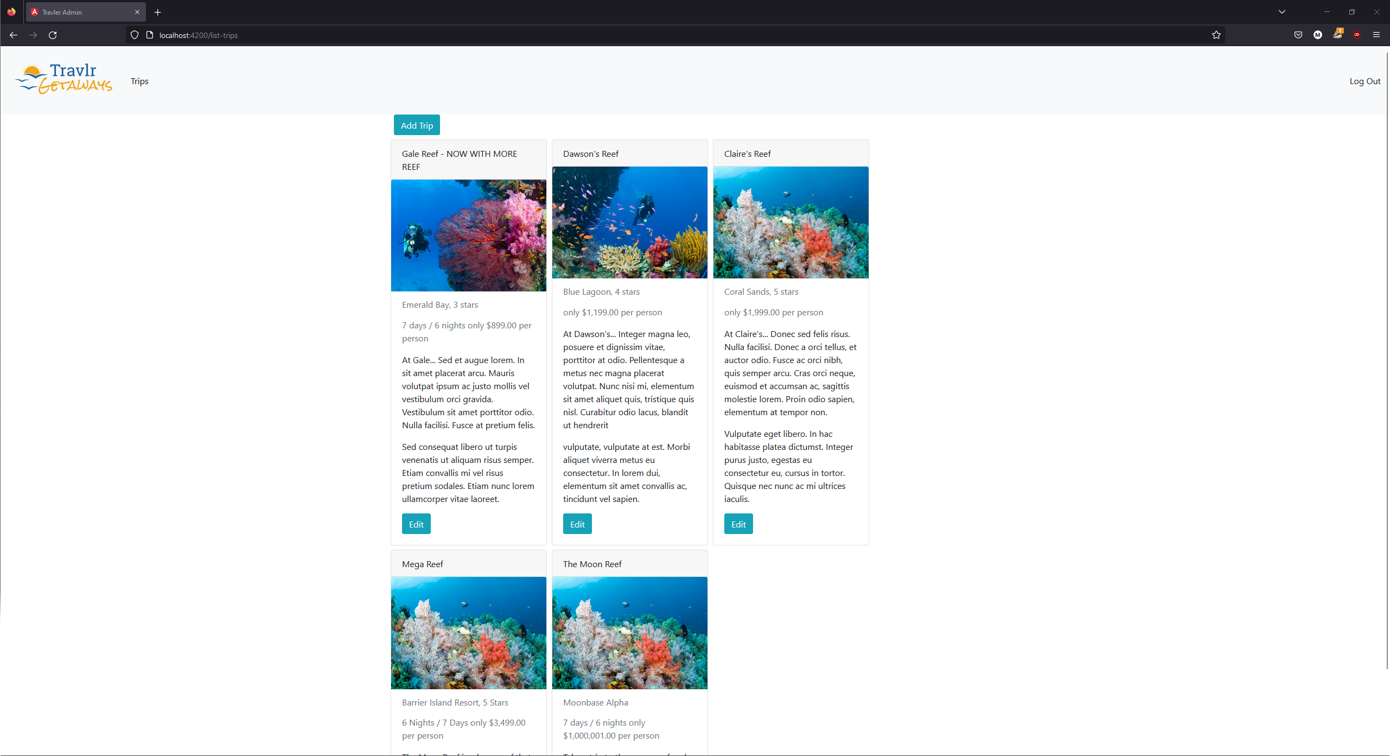Click the Travlr Getaways logo
Screen dimensions: 1390x756
click(x=64, y=79)
